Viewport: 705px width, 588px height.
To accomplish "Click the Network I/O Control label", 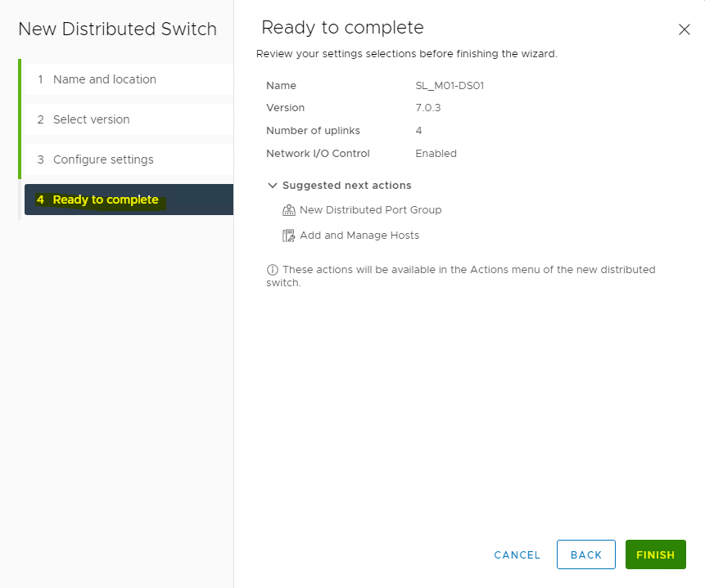I will [318, 154].
